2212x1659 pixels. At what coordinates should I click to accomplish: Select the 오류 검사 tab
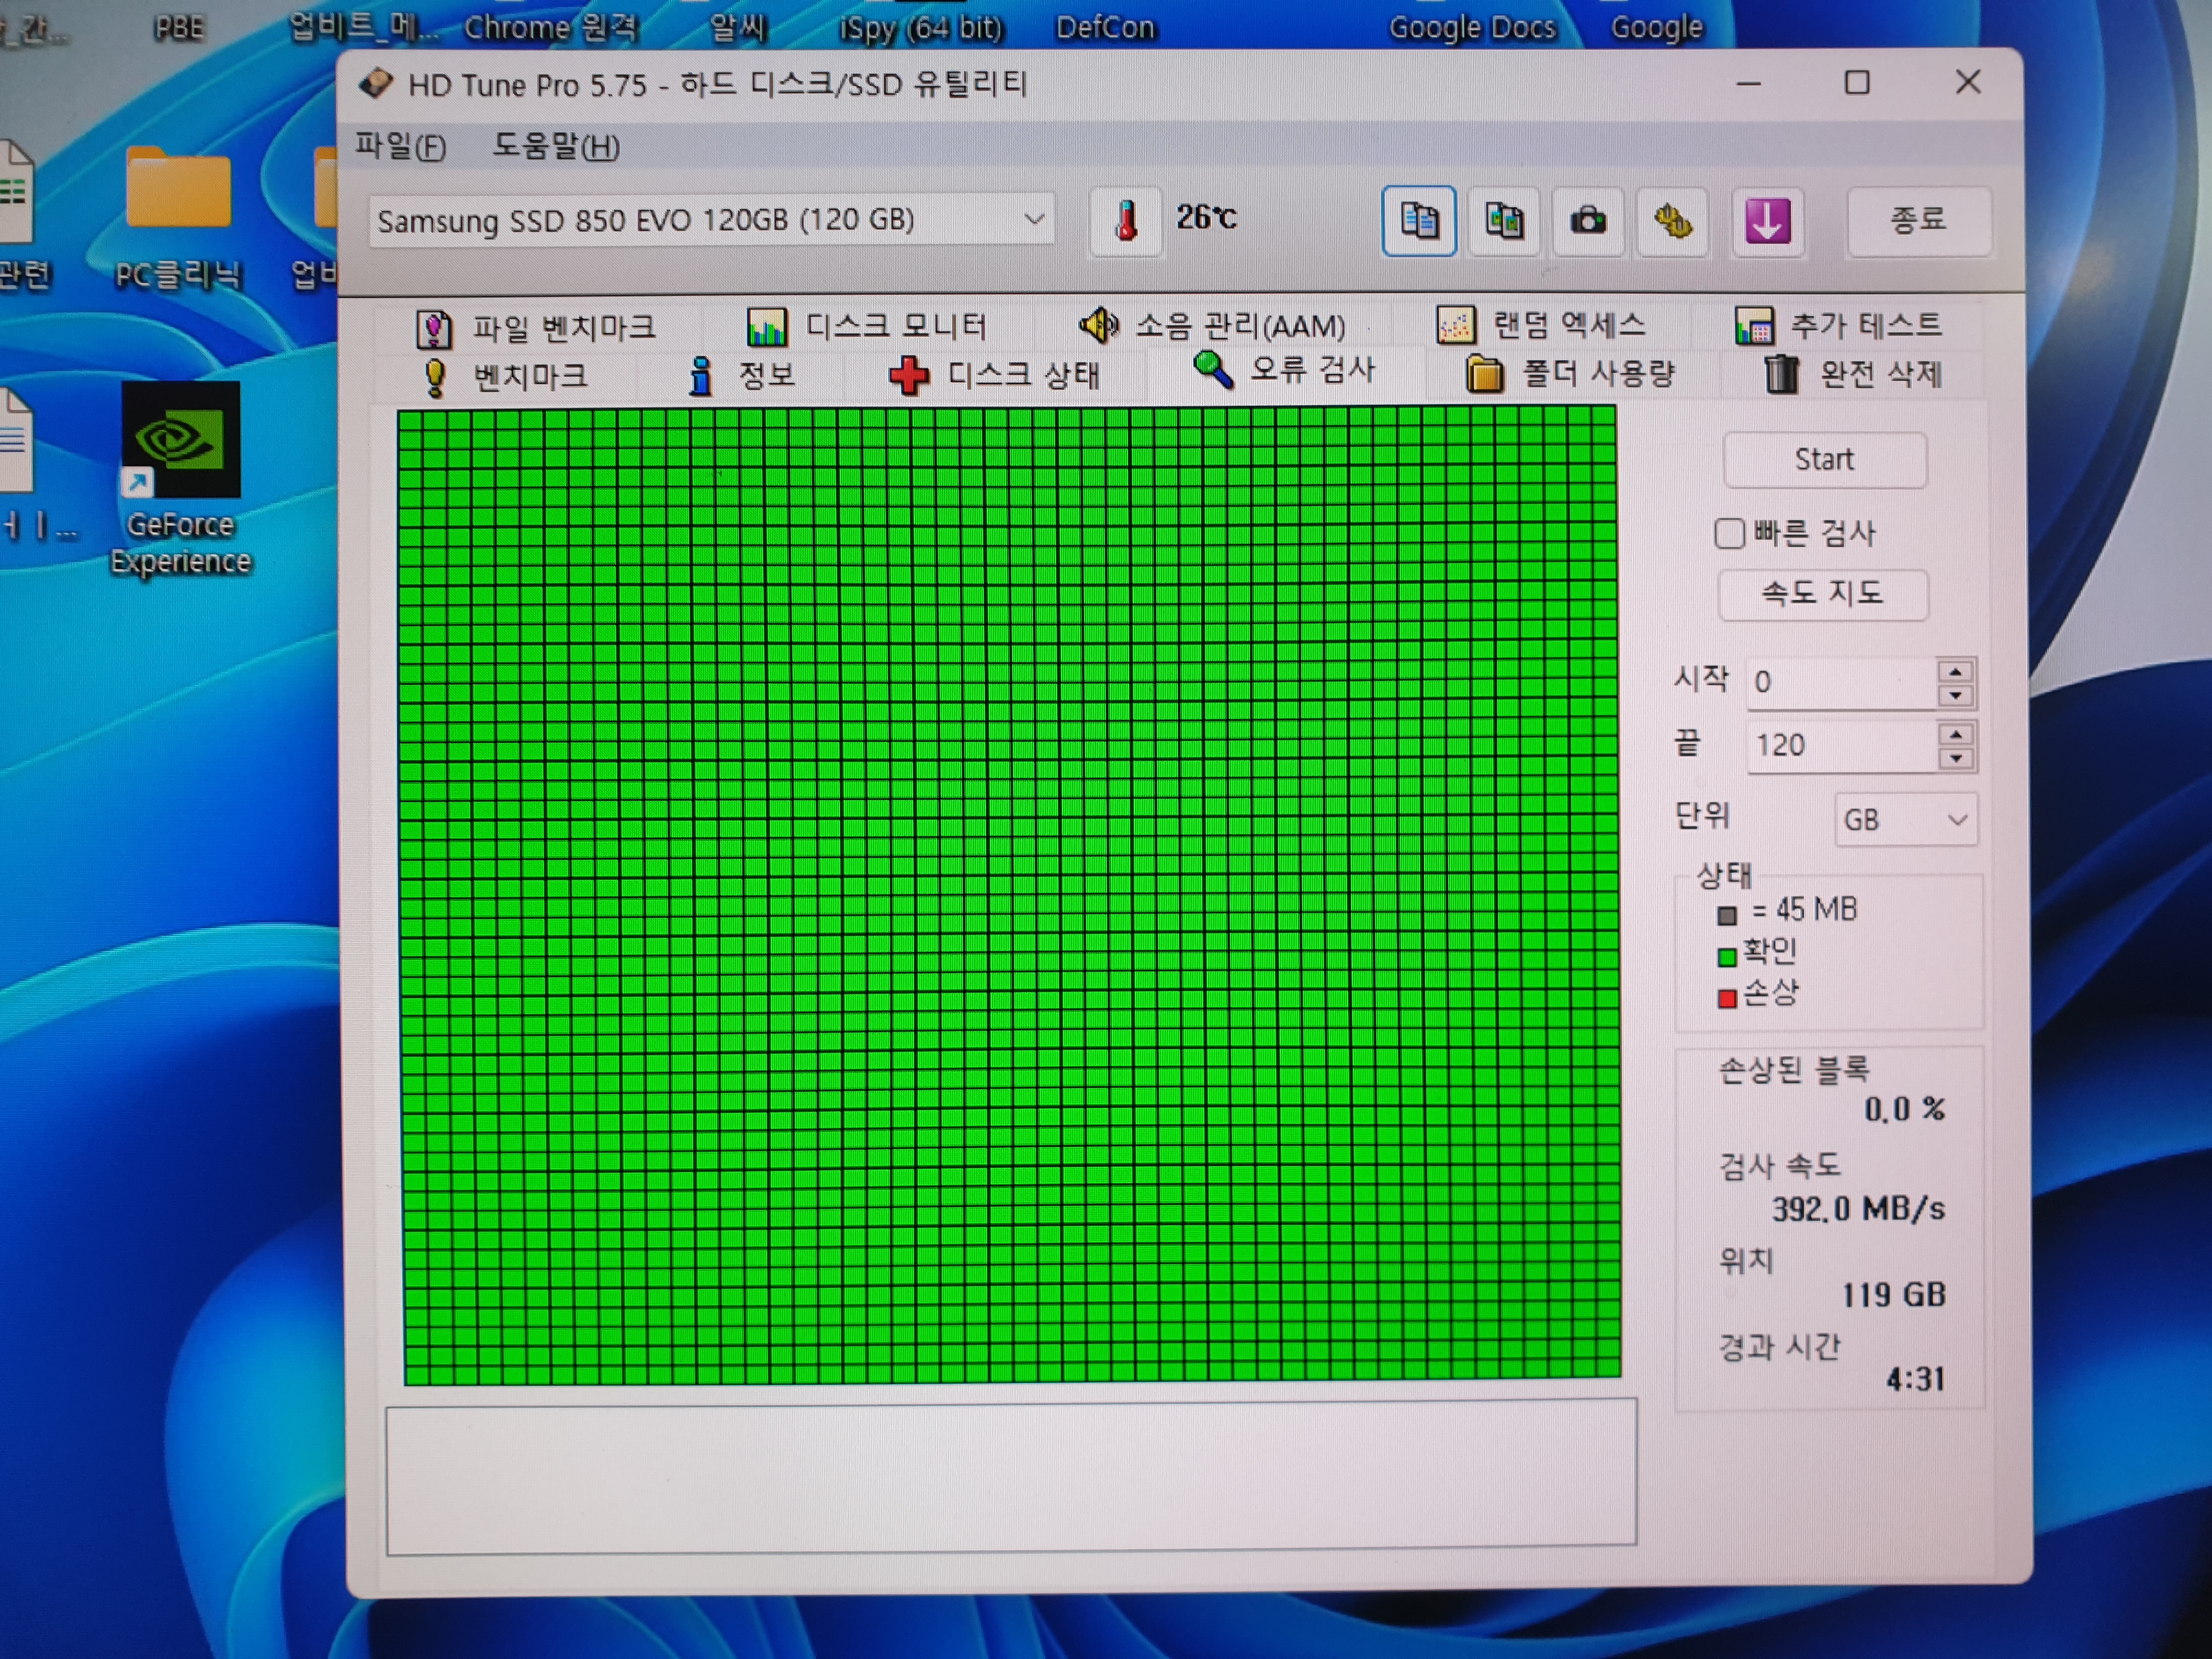(1285, 370)
